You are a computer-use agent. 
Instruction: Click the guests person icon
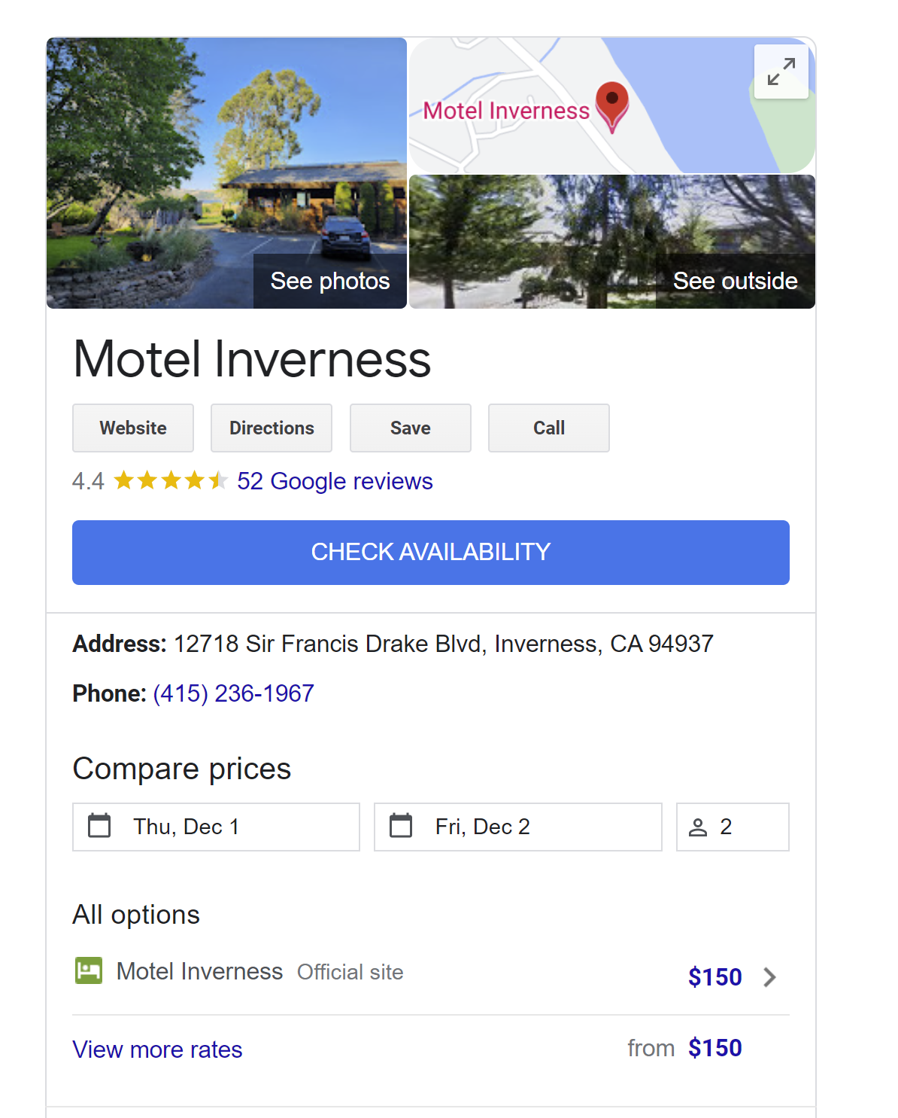[x=698, y=827]
